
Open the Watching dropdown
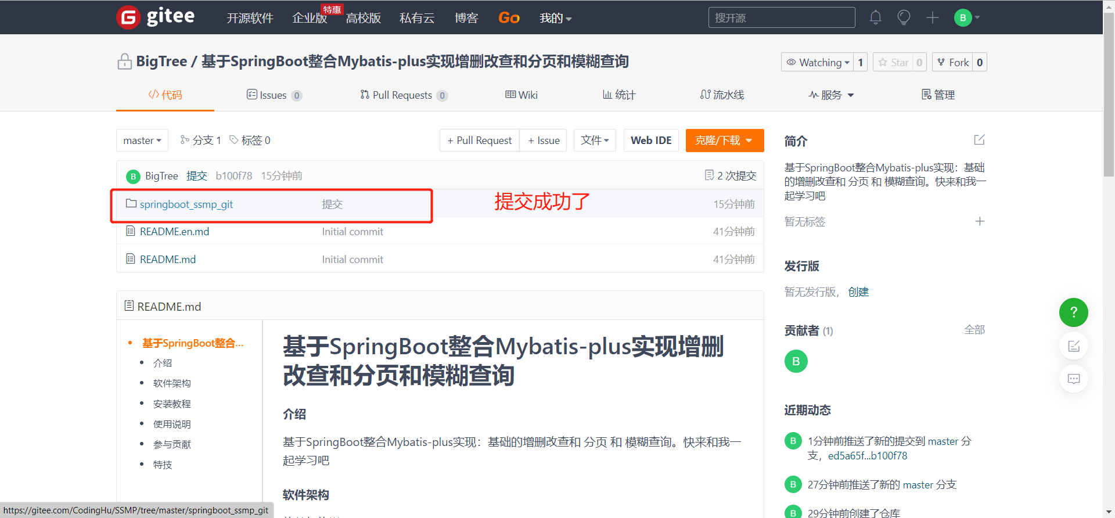pos(818,62)
